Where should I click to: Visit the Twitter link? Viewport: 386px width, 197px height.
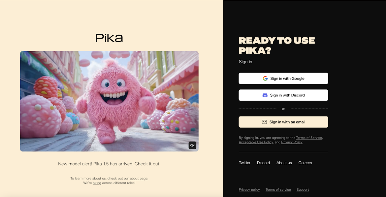[x=244, y=163]
